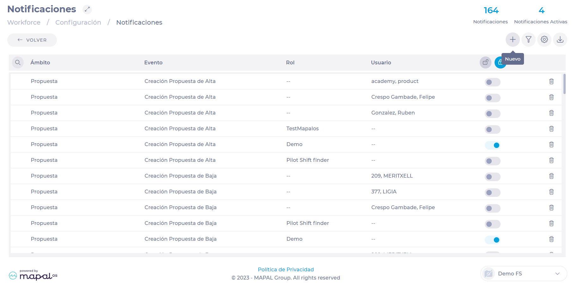The height and width of the screenshot is (283, 572).
Task: Click the search magnifier icon in table header
Action: tap(18, 62)
